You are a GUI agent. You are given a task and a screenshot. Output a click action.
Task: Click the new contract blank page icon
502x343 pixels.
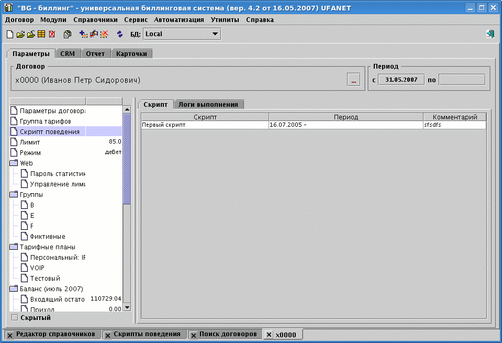(x=10, y=34)
